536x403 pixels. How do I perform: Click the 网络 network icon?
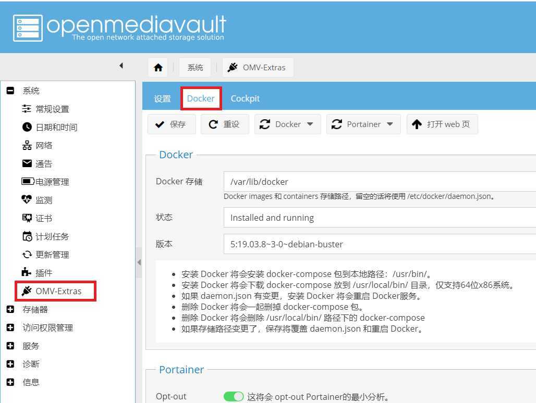click(x=27, y=145)
